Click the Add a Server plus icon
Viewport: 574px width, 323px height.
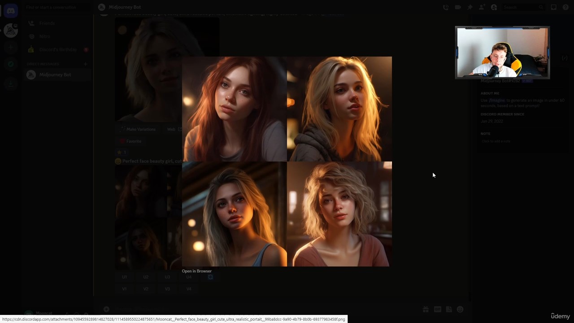[11, 48]
